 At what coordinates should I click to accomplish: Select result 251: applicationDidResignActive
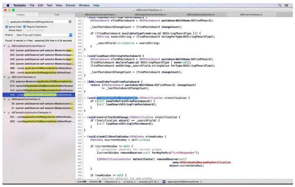(x=39, y=117)
